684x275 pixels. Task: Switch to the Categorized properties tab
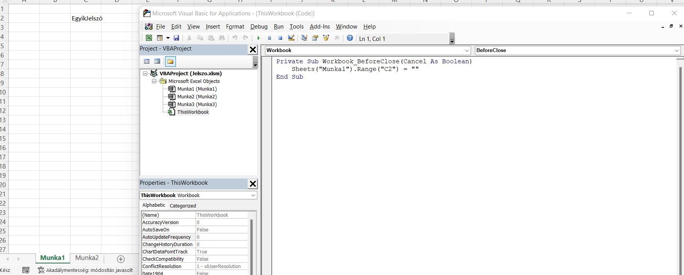[183, 206]
